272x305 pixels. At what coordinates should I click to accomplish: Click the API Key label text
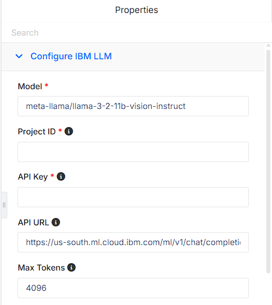(x=33, y=177)
